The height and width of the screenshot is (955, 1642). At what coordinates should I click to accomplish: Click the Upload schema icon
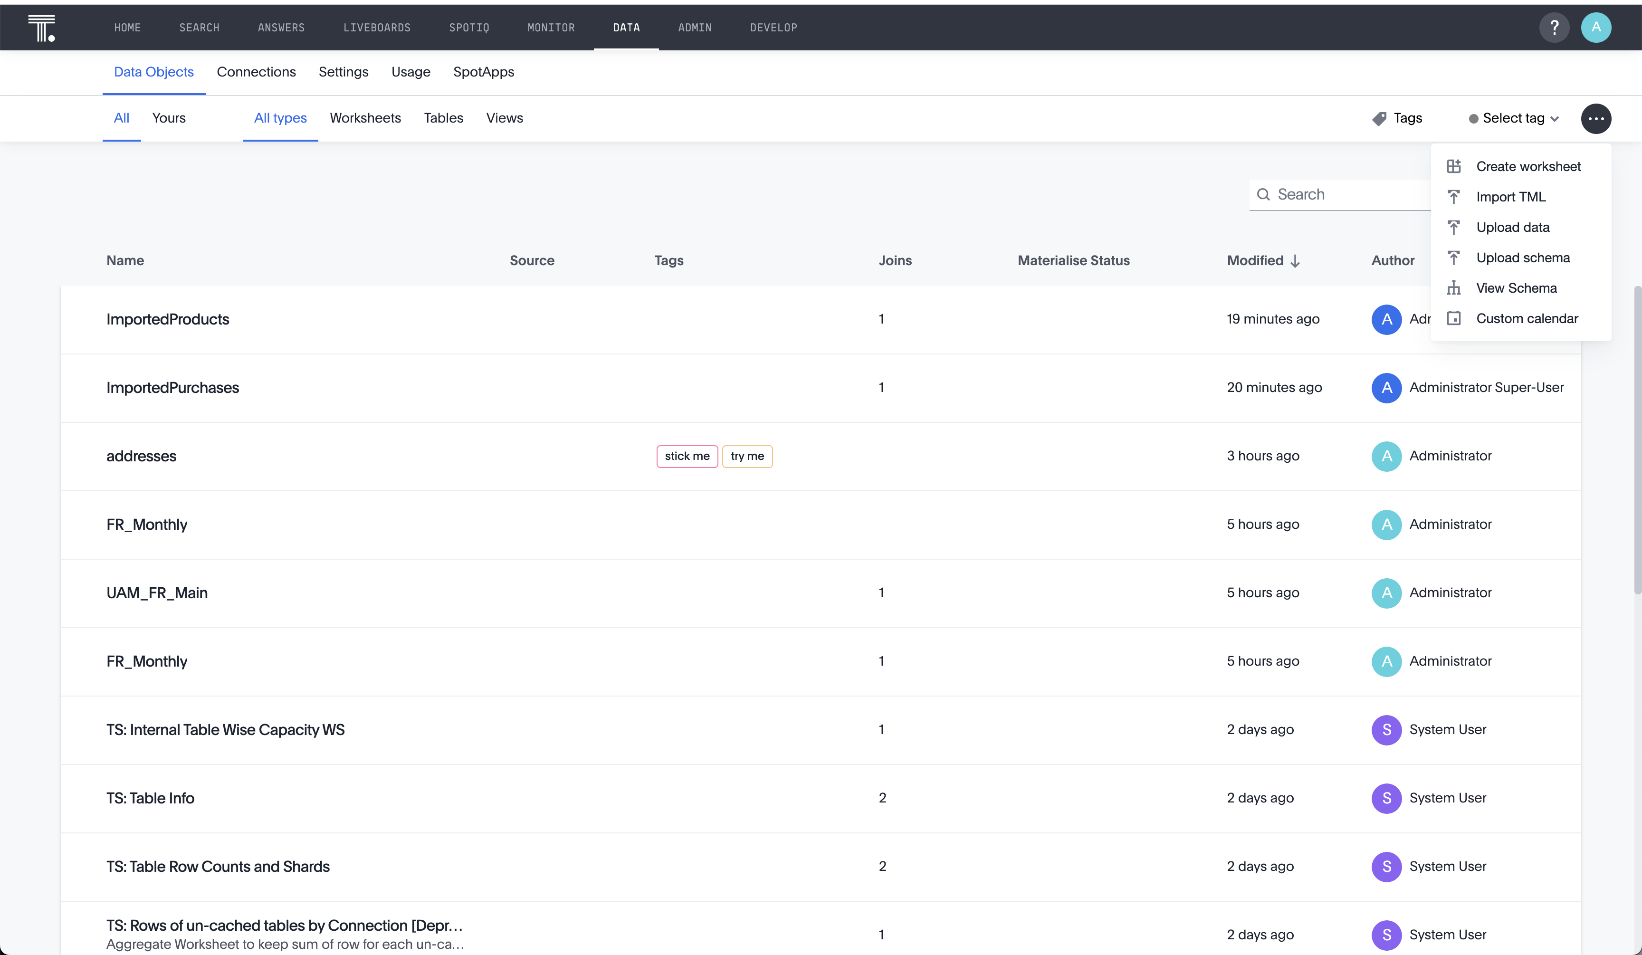[1454, 258]
